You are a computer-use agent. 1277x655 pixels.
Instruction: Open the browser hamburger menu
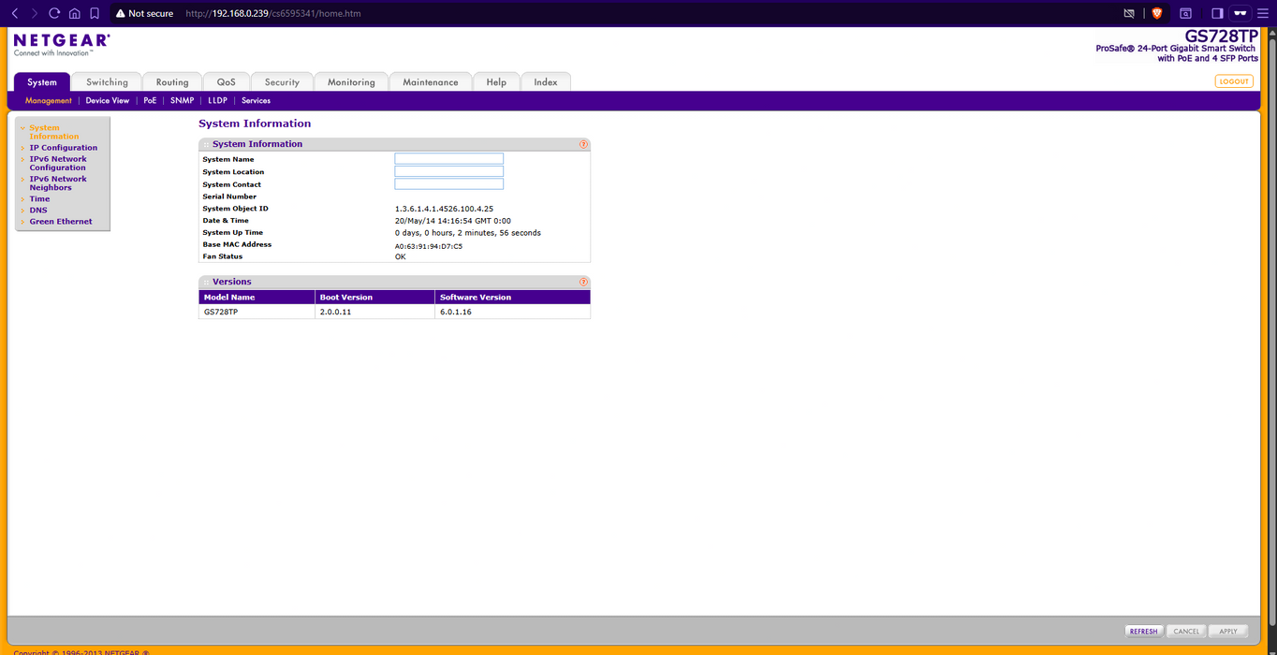coord(1263,13)
